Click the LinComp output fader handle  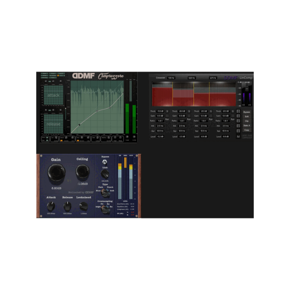[246, 89]
